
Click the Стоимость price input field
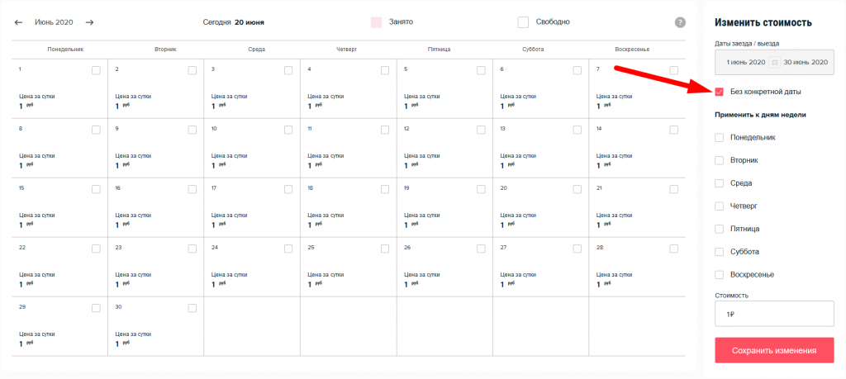[774, 314]
